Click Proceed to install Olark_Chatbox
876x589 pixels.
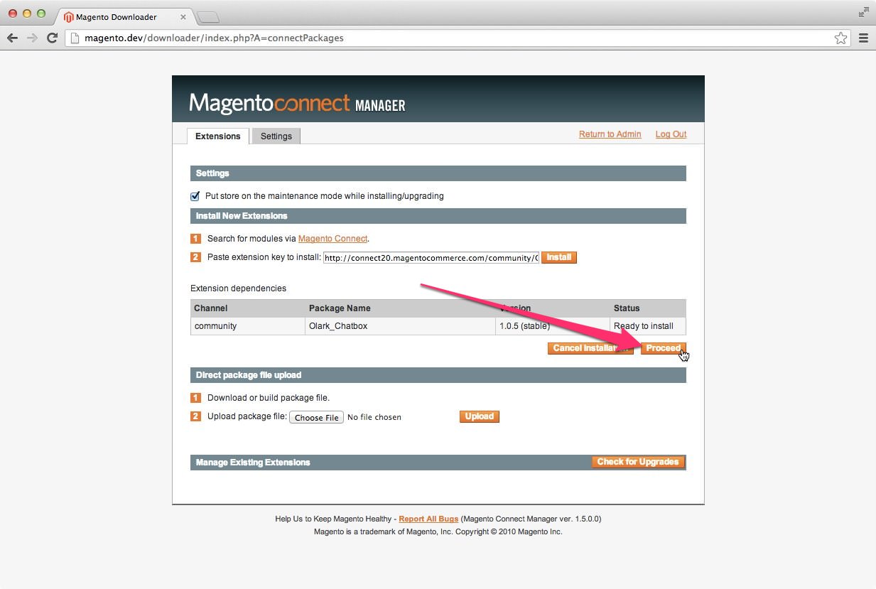pos(663,348)
